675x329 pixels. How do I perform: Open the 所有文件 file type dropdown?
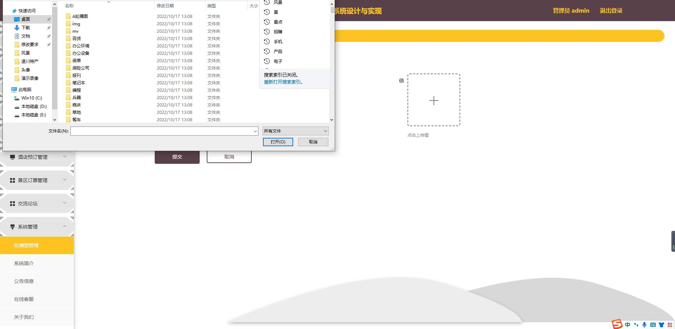pyautogui.click(x=295, y=131)
